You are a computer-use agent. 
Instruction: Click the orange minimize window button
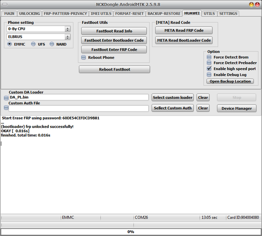251,5
